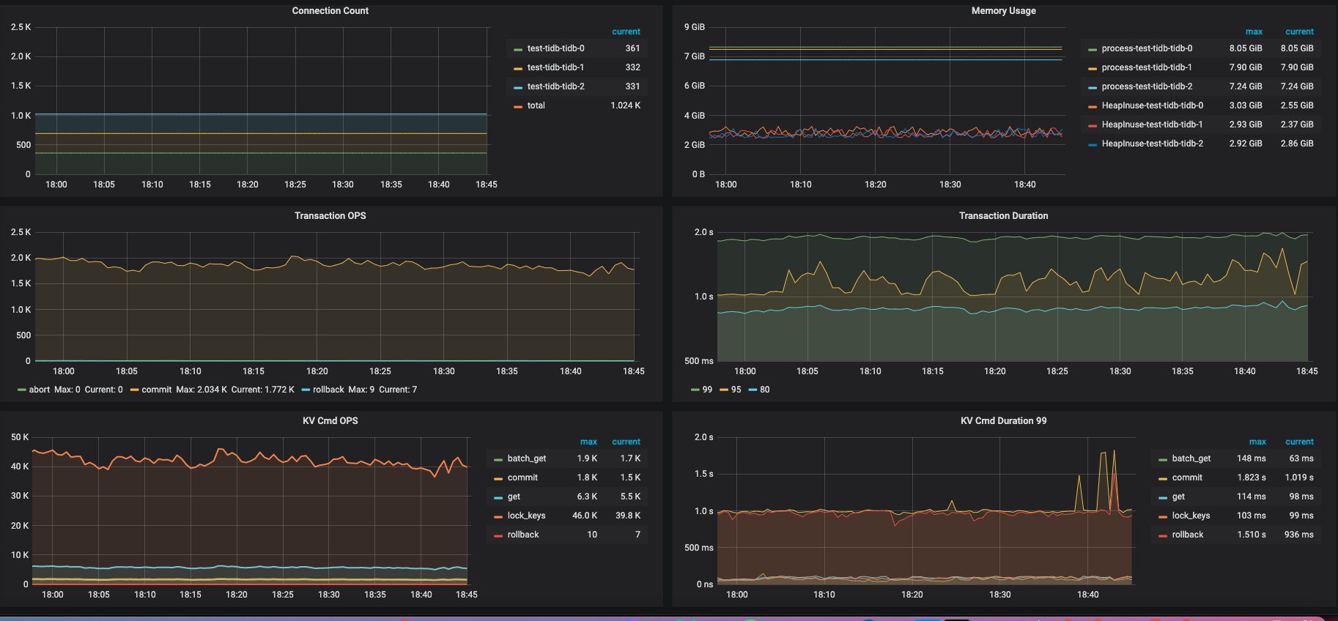Open the Connection Count panel title menu
The image size is (1338, 621).
tap(330, 11)
